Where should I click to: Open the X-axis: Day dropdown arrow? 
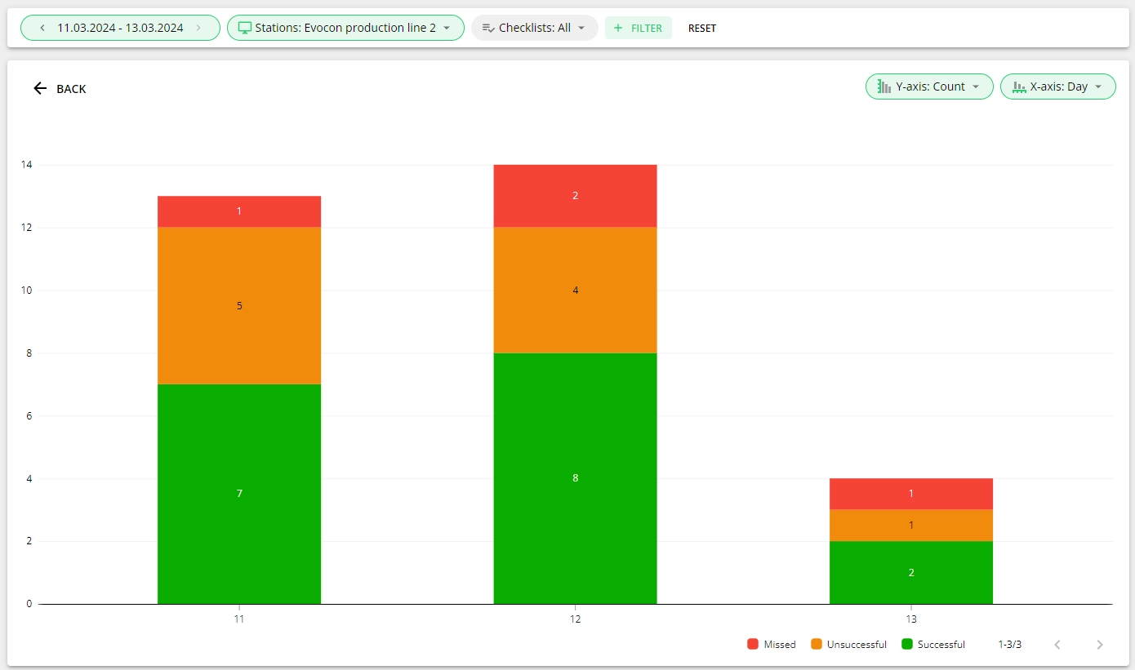(x=1098, y=87)
